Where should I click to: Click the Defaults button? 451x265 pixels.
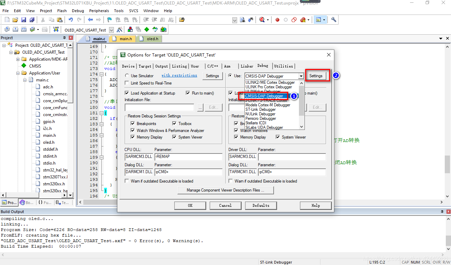click(x=261, y=205)
